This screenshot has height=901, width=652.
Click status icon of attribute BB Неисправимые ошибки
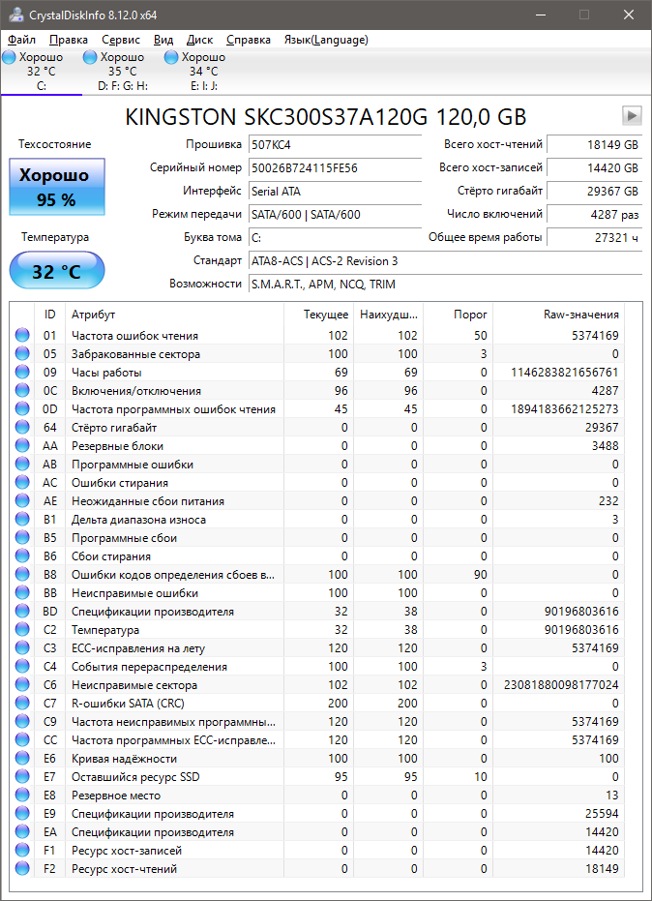(22, 593)
